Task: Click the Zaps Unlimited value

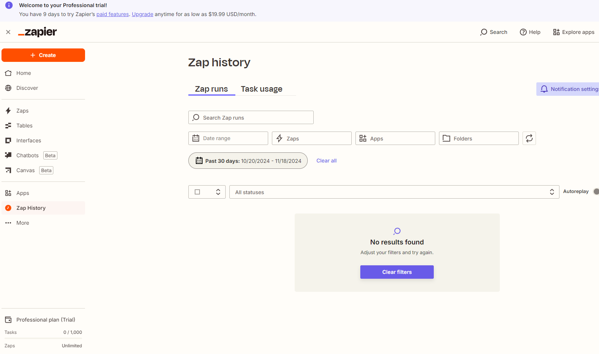Action: [x=72, y=346]
